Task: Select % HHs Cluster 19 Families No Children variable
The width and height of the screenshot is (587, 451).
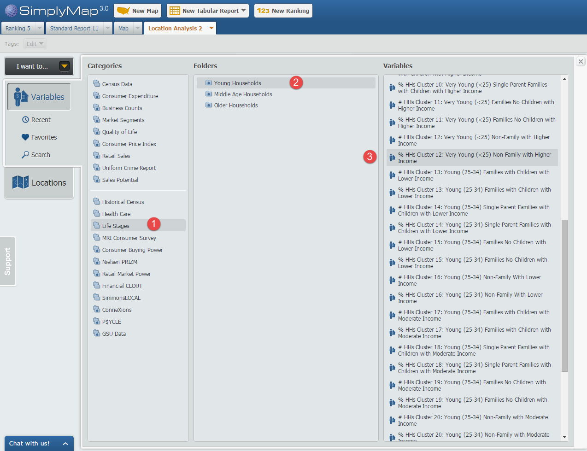Action: [472, 403]
